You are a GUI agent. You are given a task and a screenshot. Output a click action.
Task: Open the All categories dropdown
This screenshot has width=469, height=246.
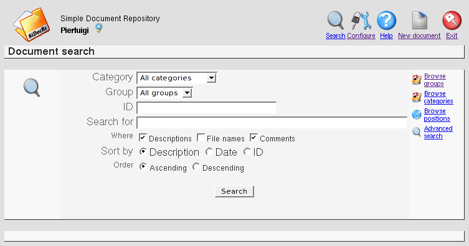point(176,78)
